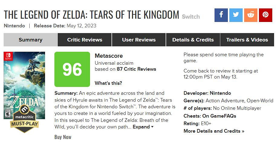The width and height of the screenshot is (278, 148).
Task: Select the Switch platform label
Action: click(191, 17)
